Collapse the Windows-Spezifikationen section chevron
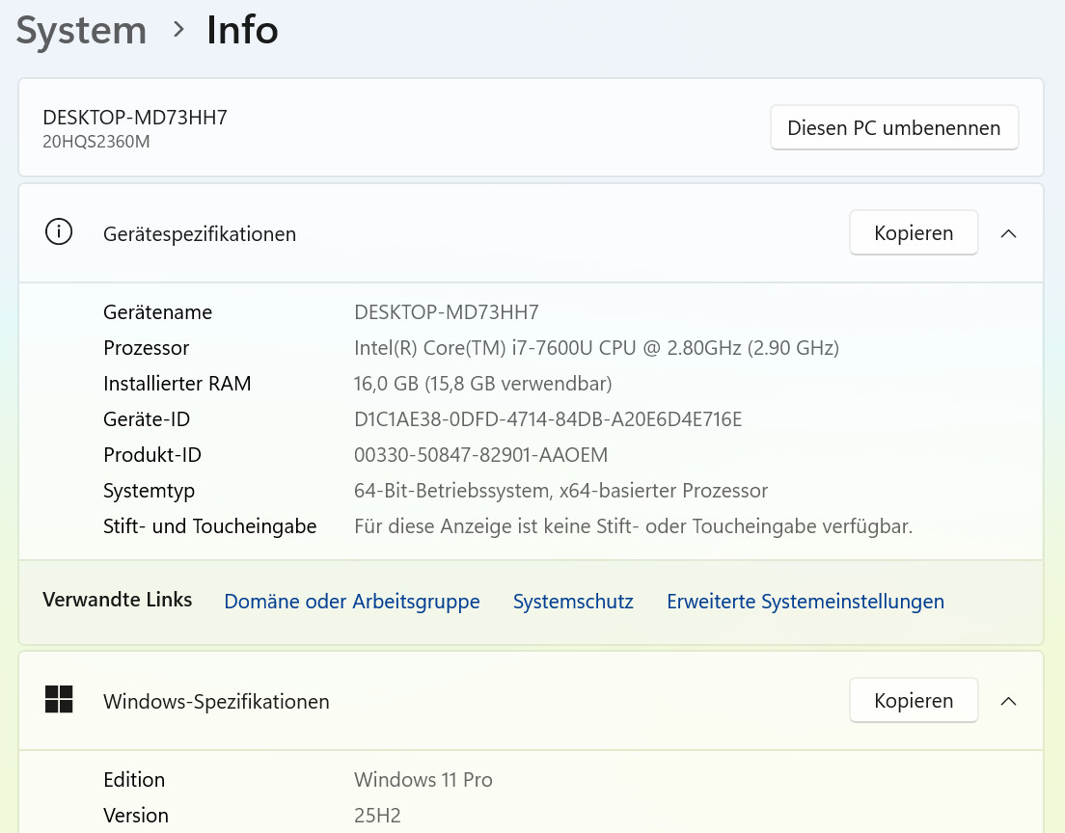The image size is (1065, 833). (x=1008, y=701)
